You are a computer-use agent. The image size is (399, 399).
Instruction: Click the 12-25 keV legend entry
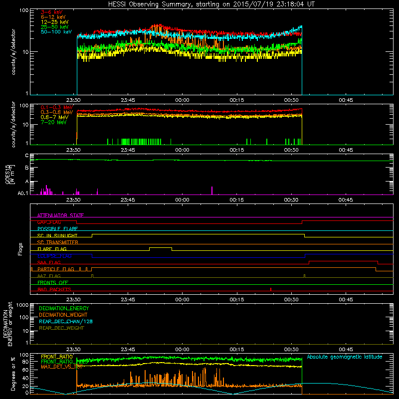tap(54, 22)
